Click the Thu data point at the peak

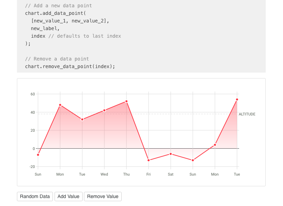(126, 101)
